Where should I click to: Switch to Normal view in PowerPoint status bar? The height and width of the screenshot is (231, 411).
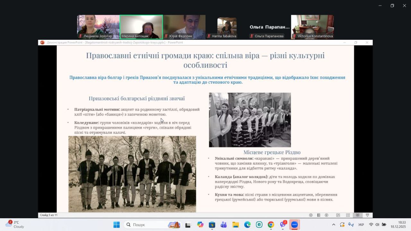pos(338,215)
